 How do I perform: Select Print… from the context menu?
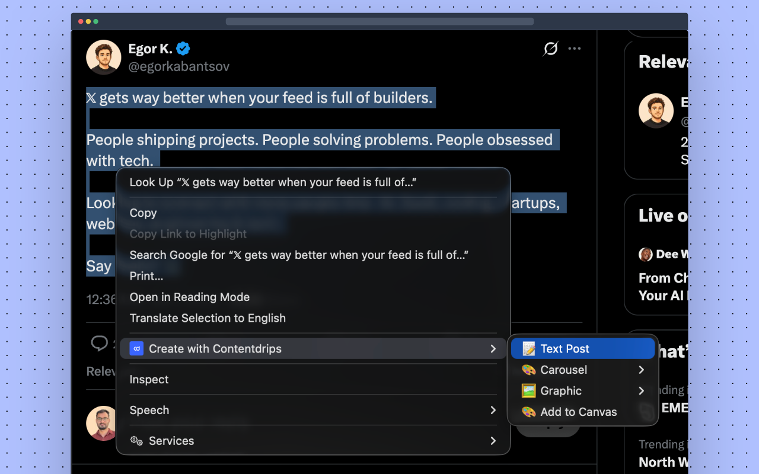313,276
